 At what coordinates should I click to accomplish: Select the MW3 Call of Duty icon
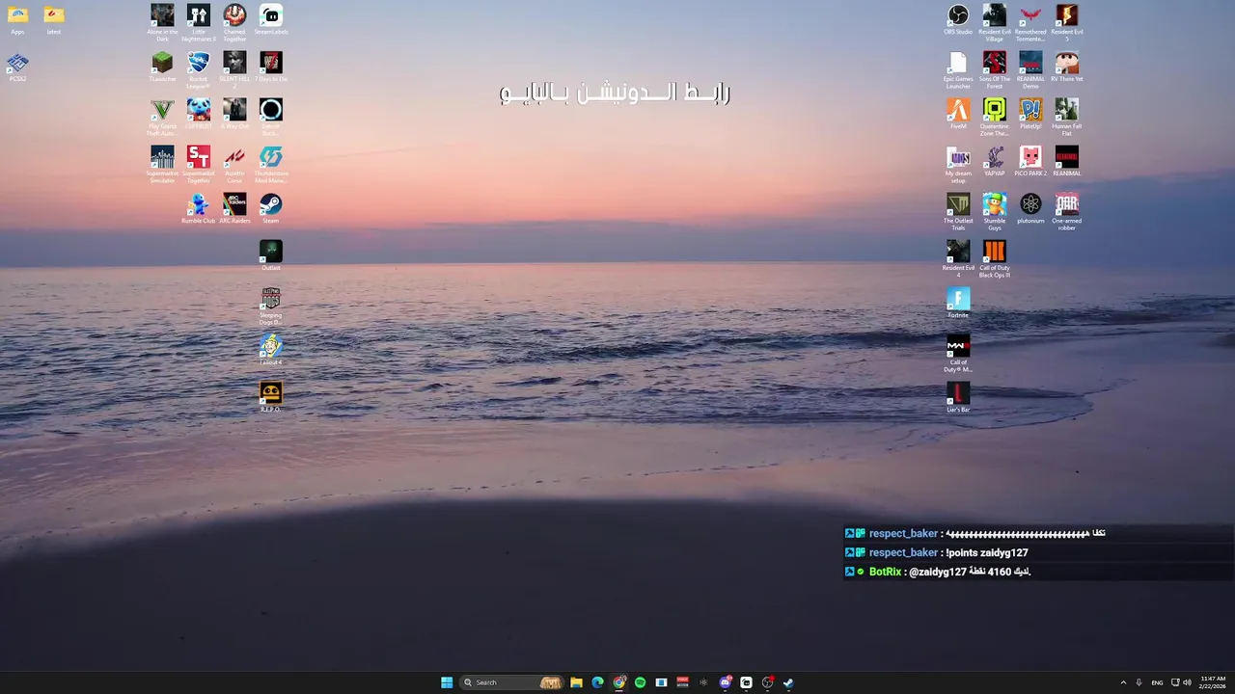(958, 353)
